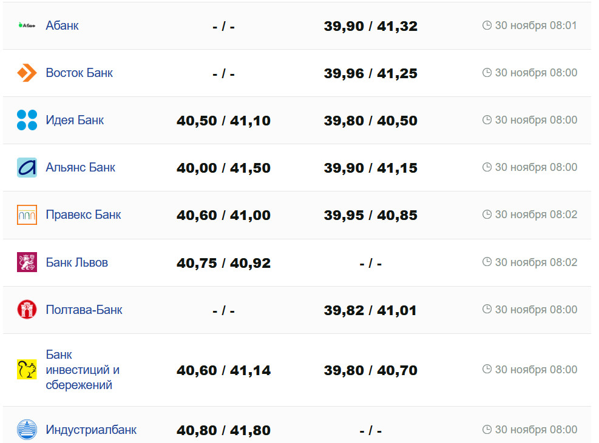This screenshot has width=599, height=443.
Task: Open Альянс Банк details link
Action: [80, 167]
